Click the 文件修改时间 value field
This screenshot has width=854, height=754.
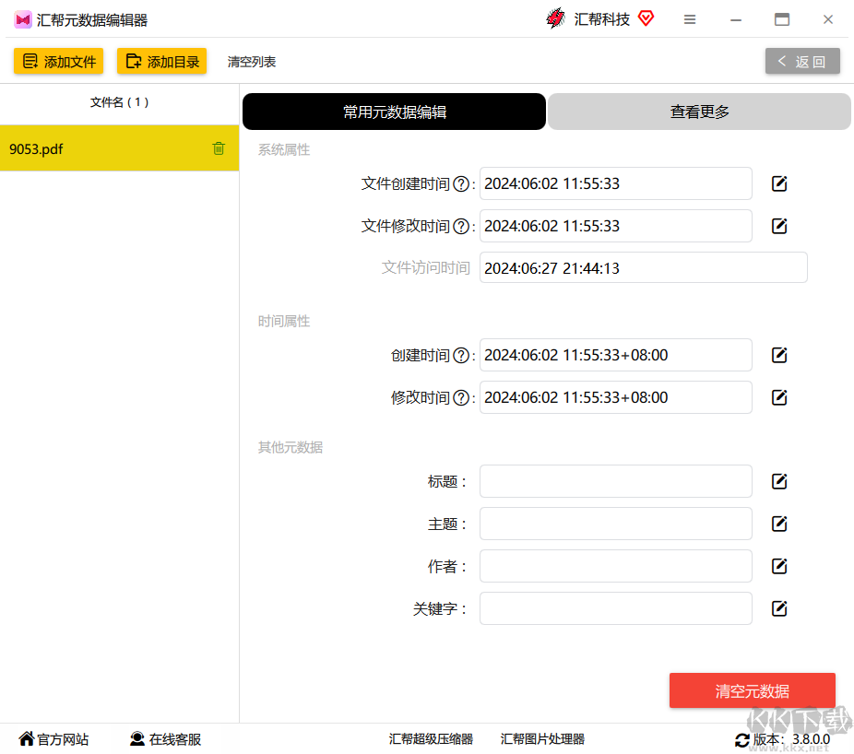click(615, 226)
